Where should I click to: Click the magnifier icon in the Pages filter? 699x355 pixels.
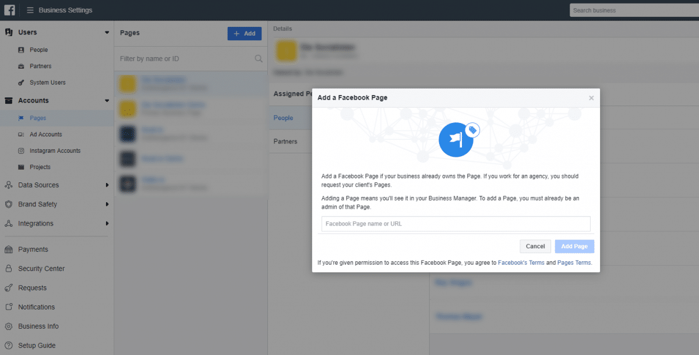coord(259,59)
